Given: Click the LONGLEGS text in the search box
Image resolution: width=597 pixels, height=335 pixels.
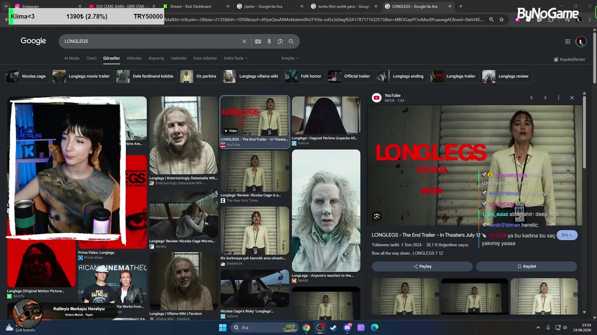Looking at the screenshot, I should pyautogui.click(x=76, y=41).
